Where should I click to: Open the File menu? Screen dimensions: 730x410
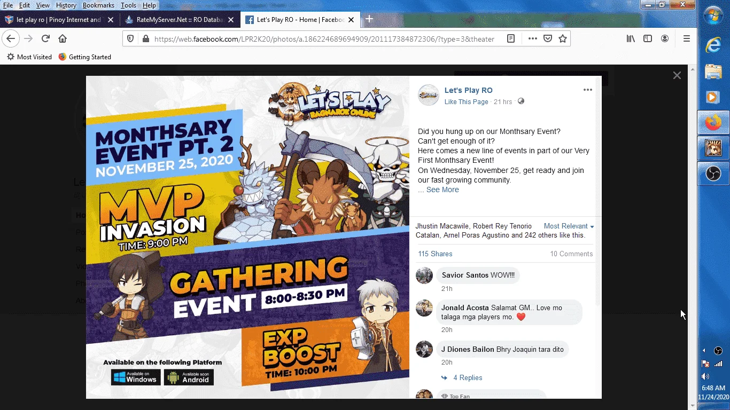click(8, 5)
